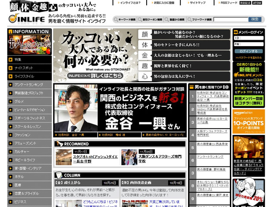Open ranking 6 アンケートランキング link

(210, 157)
